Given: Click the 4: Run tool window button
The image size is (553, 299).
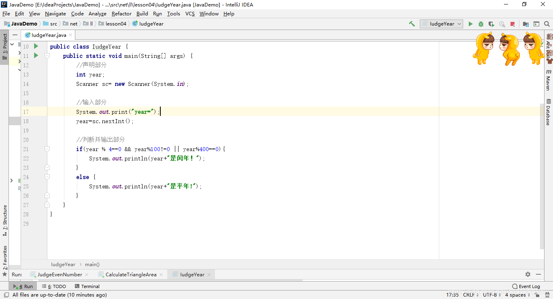Looking at the screenshot, I should coord(23,286).
